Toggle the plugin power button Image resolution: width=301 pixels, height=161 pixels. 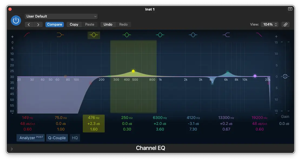[x=16, y=20]
